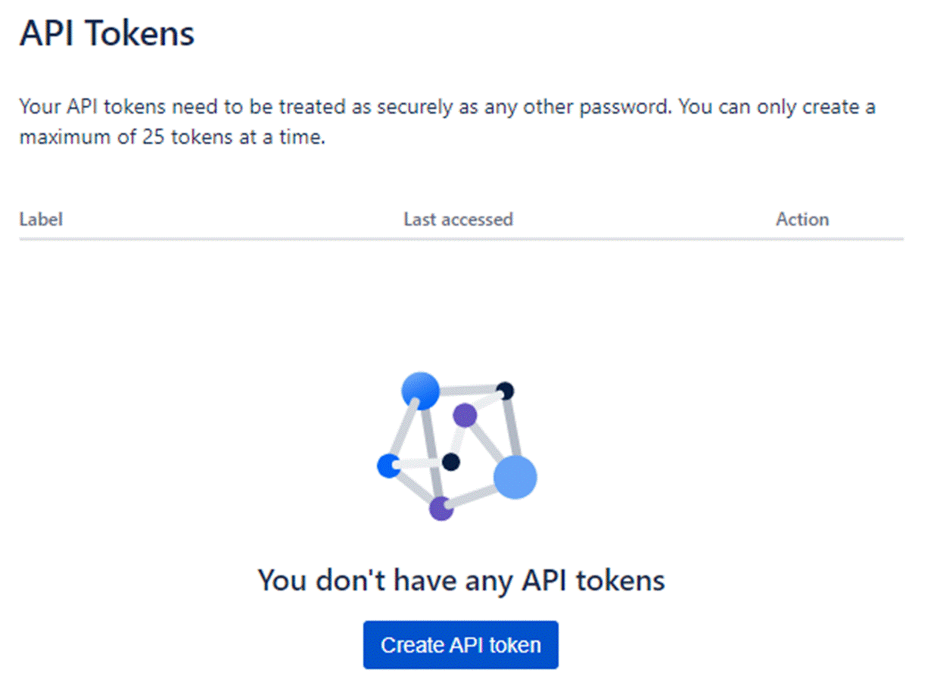Click the word "password" in the description
Screen dimensions: 931x698
[624, 107]
